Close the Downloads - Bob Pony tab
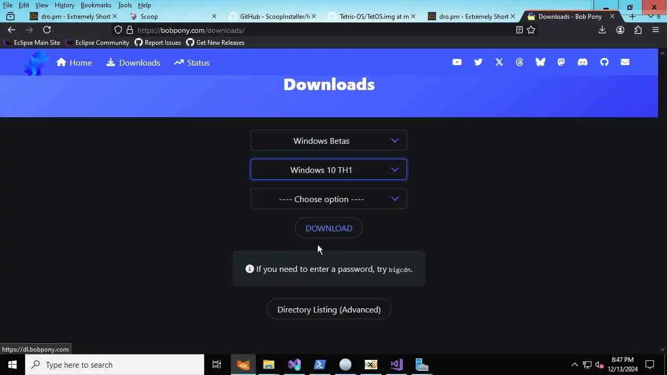The image size is (667, 375). 612,16
